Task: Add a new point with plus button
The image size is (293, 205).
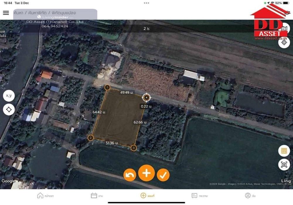Action: point(146,173)
